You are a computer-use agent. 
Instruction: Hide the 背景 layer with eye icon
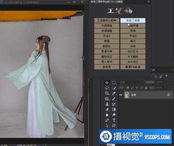click(121, 95)
